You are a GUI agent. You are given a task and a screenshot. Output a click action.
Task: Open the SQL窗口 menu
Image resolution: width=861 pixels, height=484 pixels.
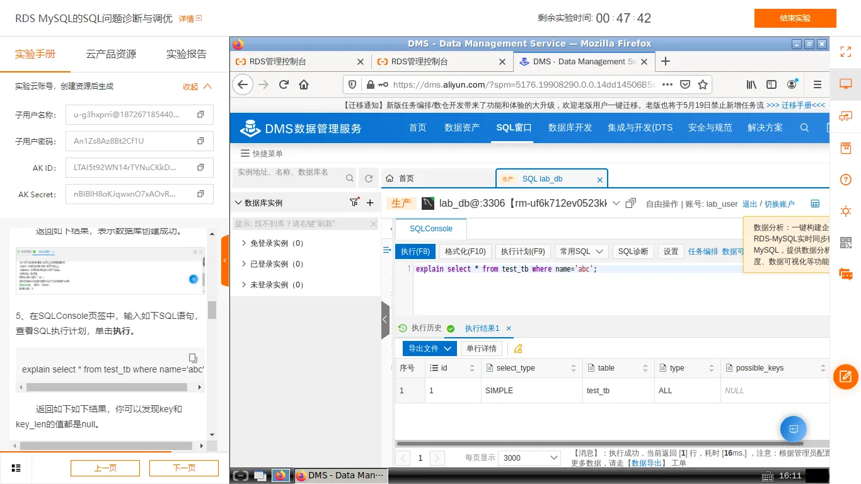pyautogui.click(x=514, y=127)
